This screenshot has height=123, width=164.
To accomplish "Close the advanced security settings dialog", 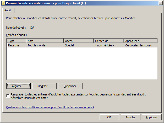I will [x=160, y=3].
